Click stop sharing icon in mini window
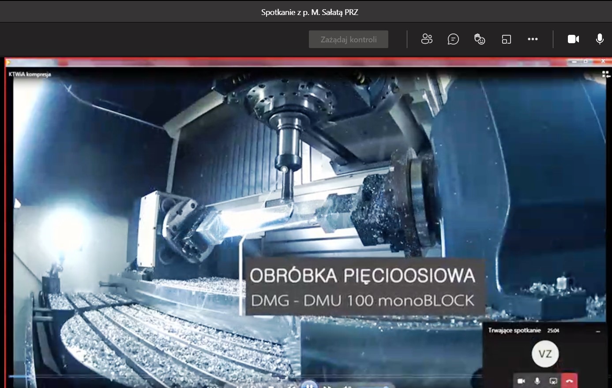 click(x=553, y=381)
